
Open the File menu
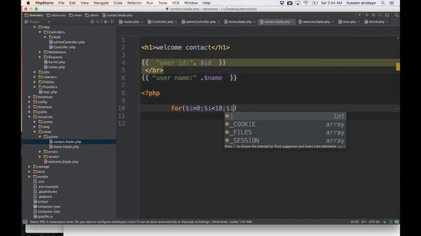(61, 3)
